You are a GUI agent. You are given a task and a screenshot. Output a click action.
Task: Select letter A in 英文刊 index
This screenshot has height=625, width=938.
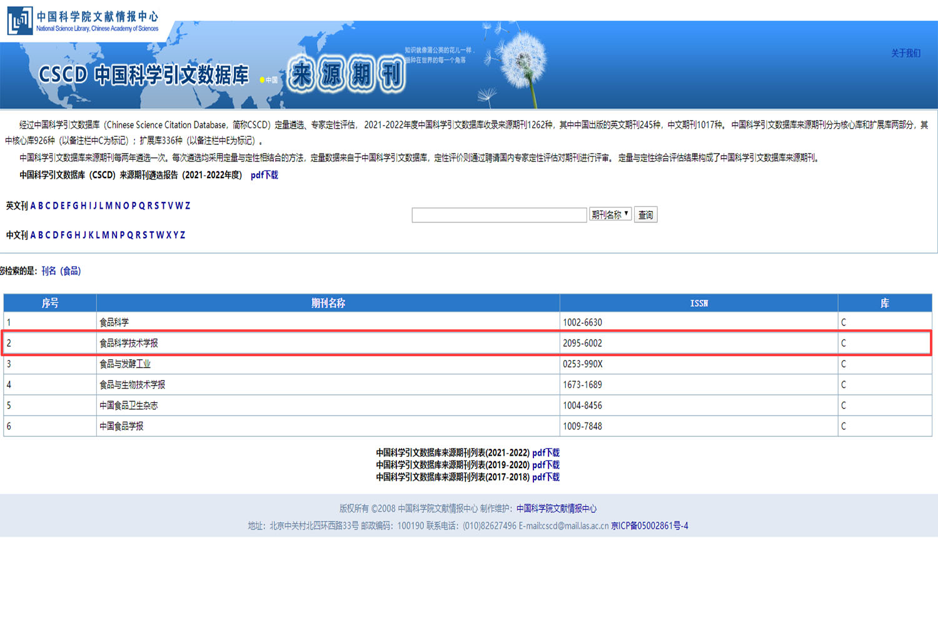[33, 206]
